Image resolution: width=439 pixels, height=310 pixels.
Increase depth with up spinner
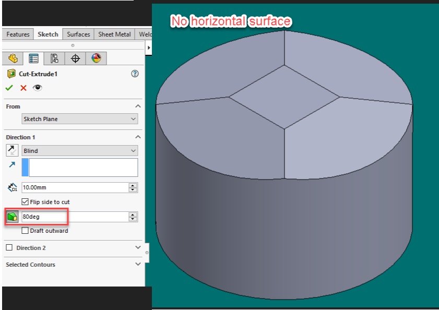133,185
